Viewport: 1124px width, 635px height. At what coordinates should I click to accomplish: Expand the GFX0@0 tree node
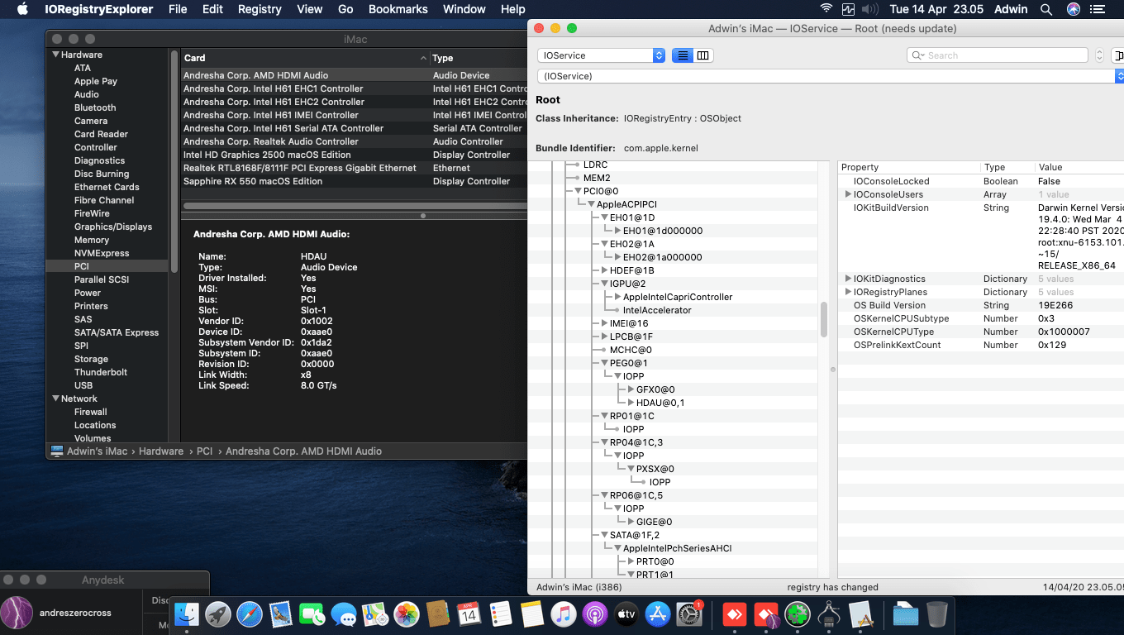[x=631, y=389]
